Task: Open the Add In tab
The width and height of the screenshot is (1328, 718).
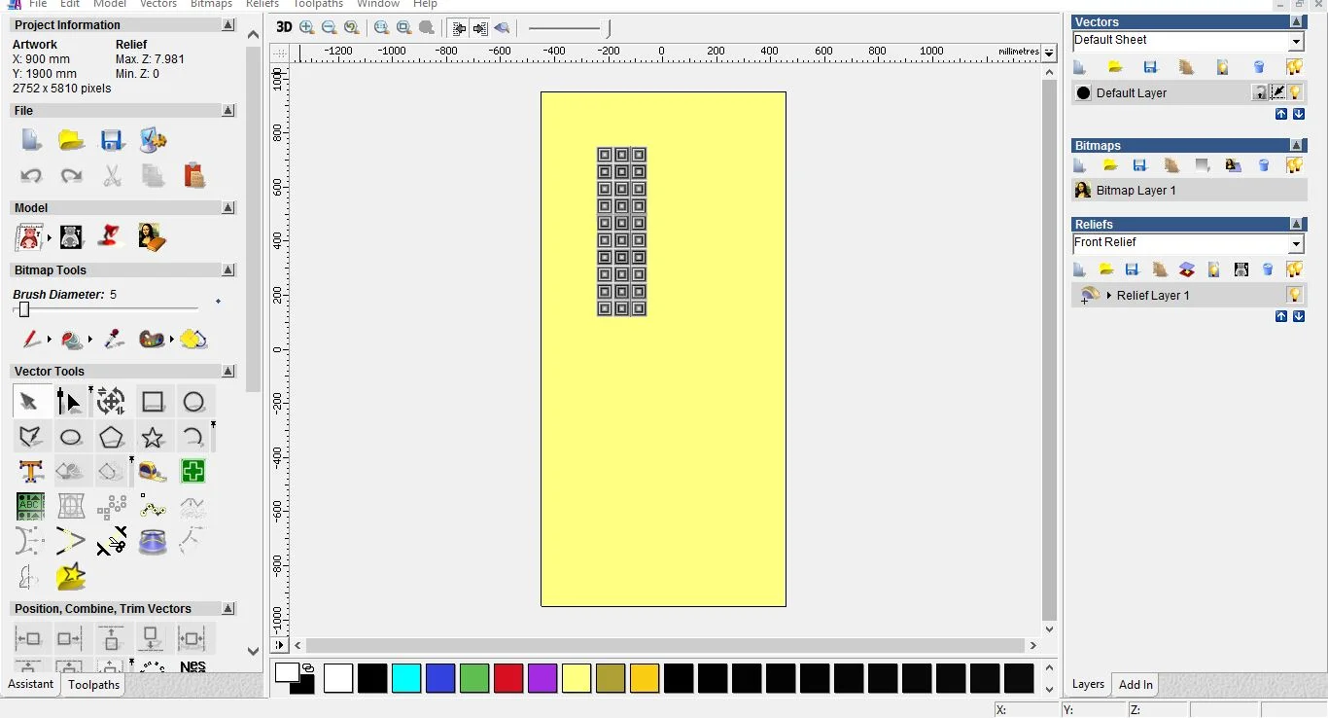Action: (x=1136, y=685)
